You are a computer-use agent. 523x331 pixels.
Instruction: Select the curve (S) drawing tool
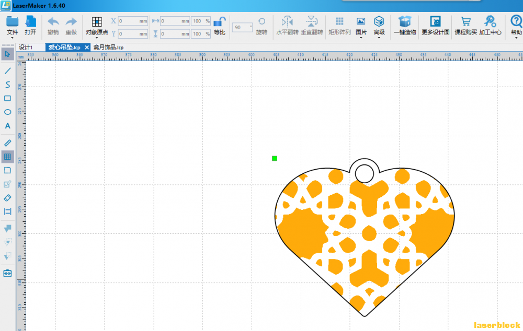pos(7,85)
